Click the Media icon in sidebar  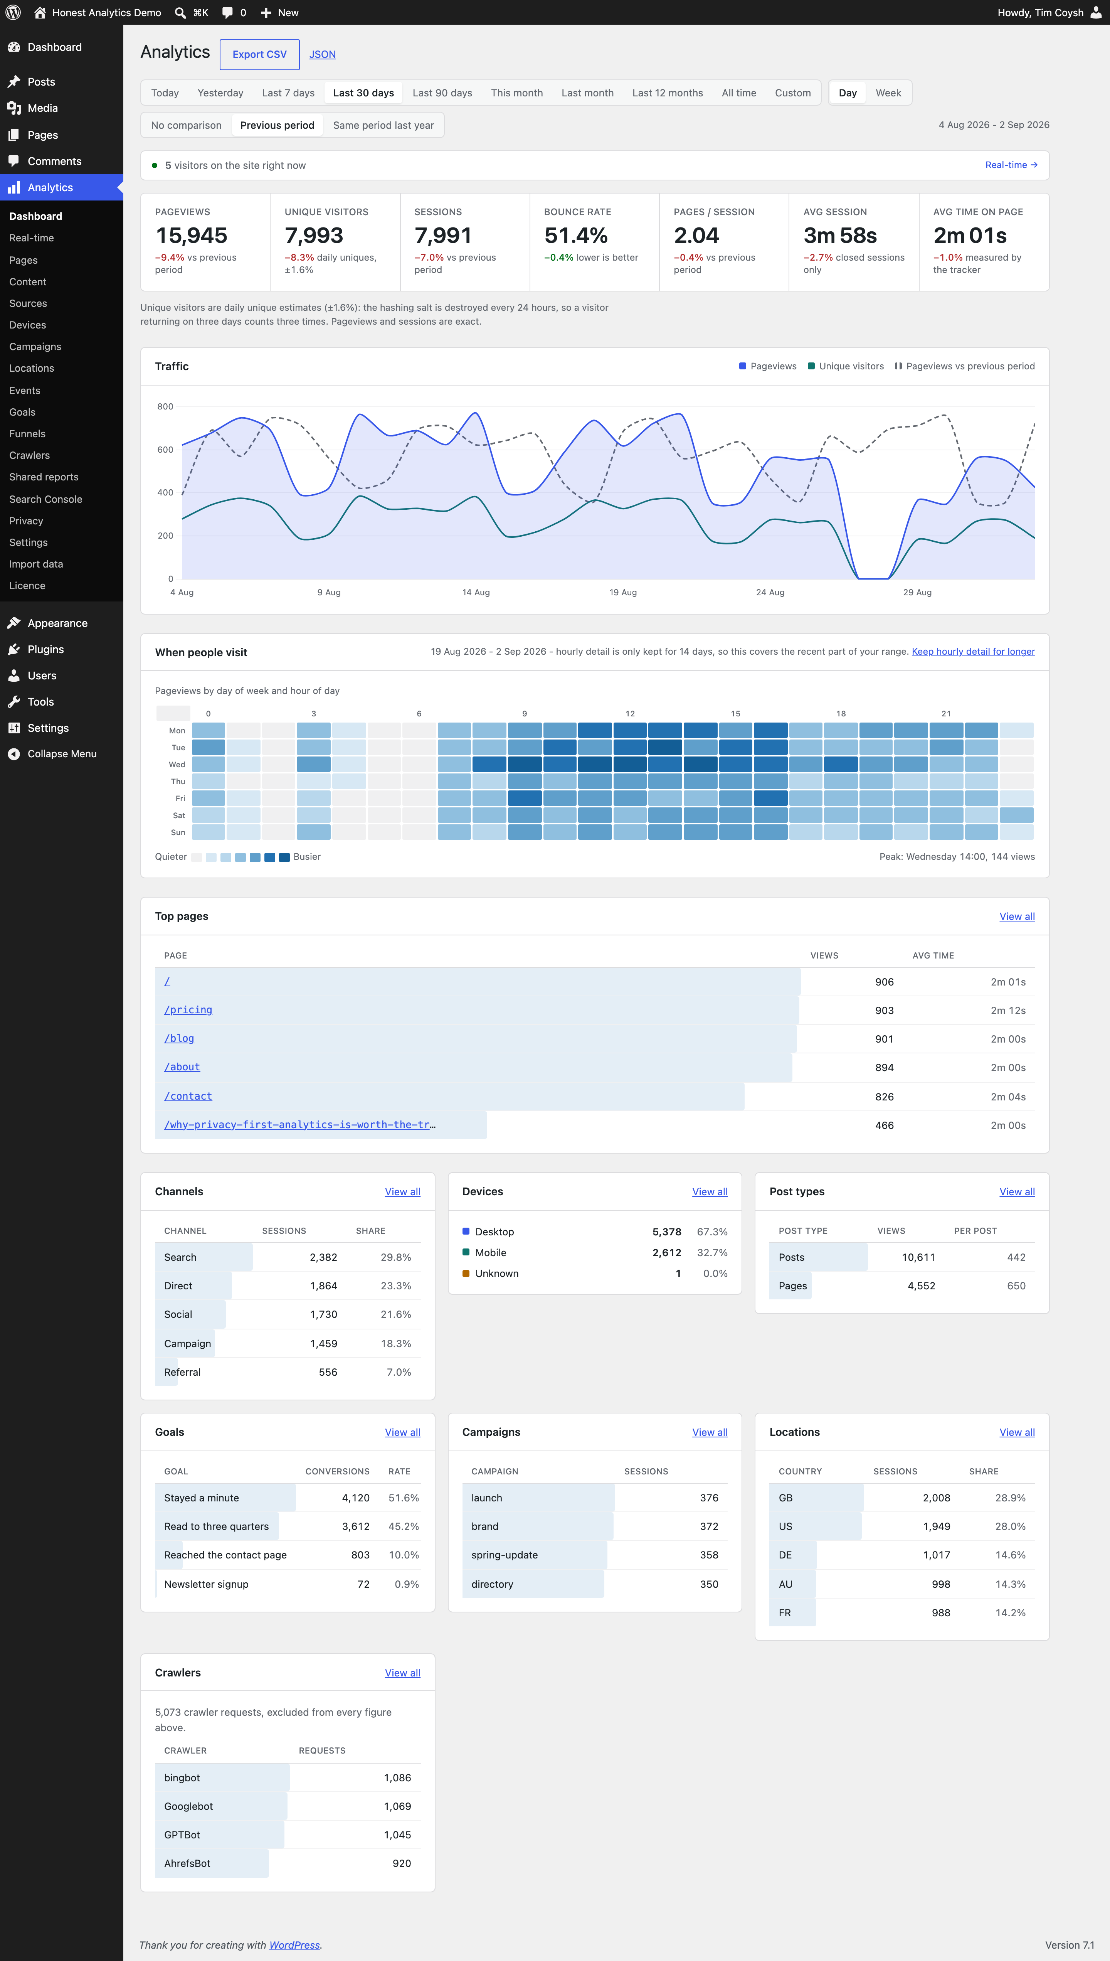[14, 108]
